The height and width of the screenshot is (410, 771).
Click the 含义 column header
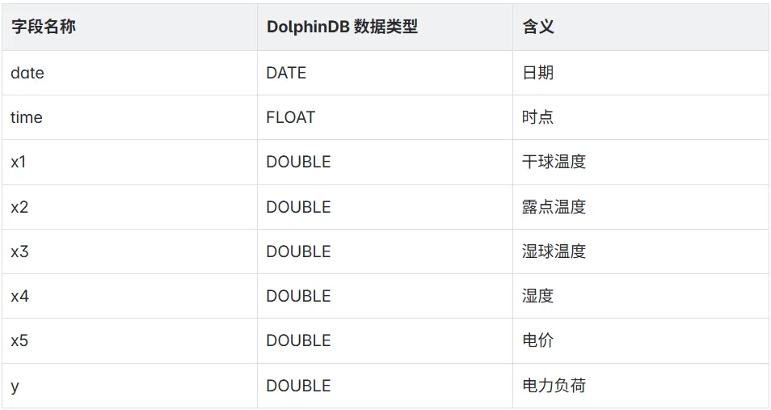tap(641, 27)
